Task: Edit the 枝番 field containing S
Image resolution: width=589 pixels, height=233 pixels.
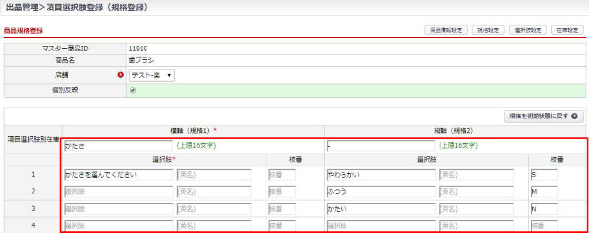Action: (x=544, y=175)
